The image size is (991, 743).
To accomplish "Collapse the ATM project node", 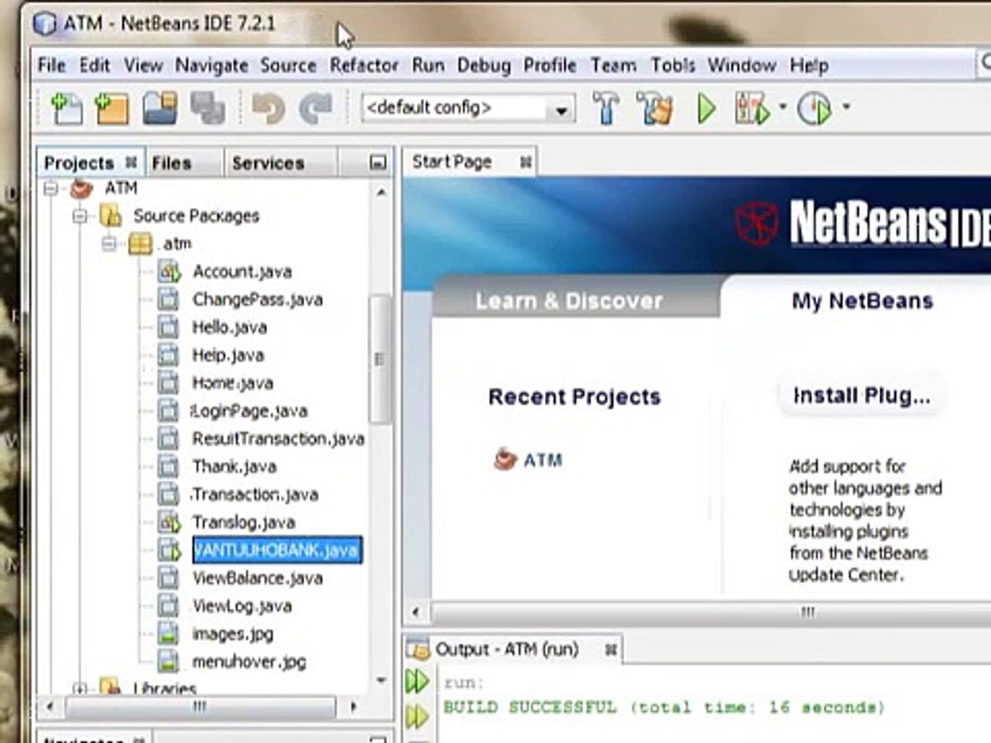I will pyautogui.click(x=50, y=188).
